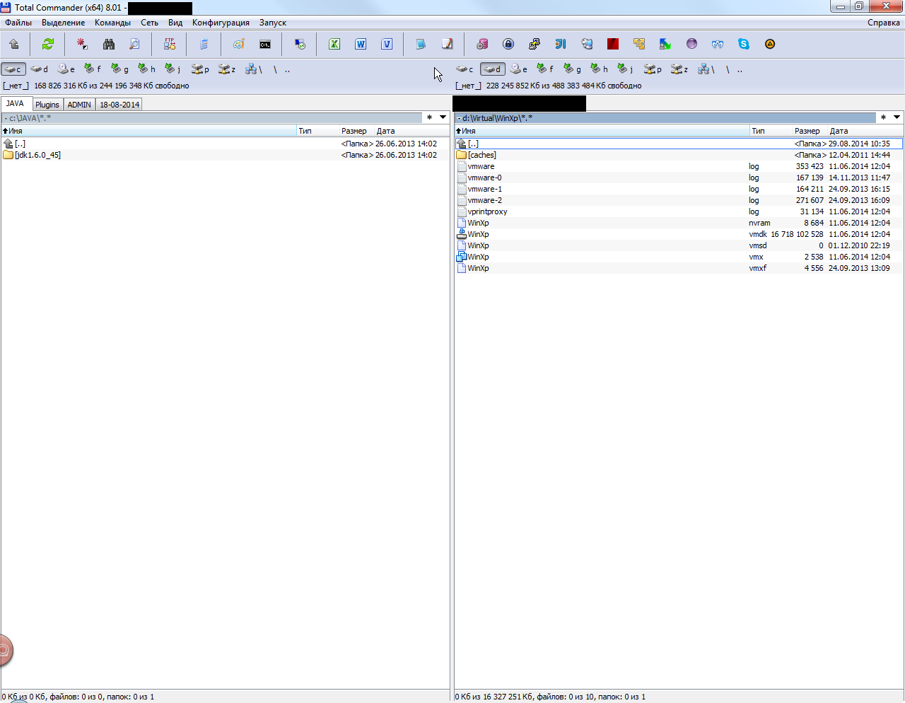Switch right panel to drive c
This screenshot has width=905, height=703.
tap(465, 69)
